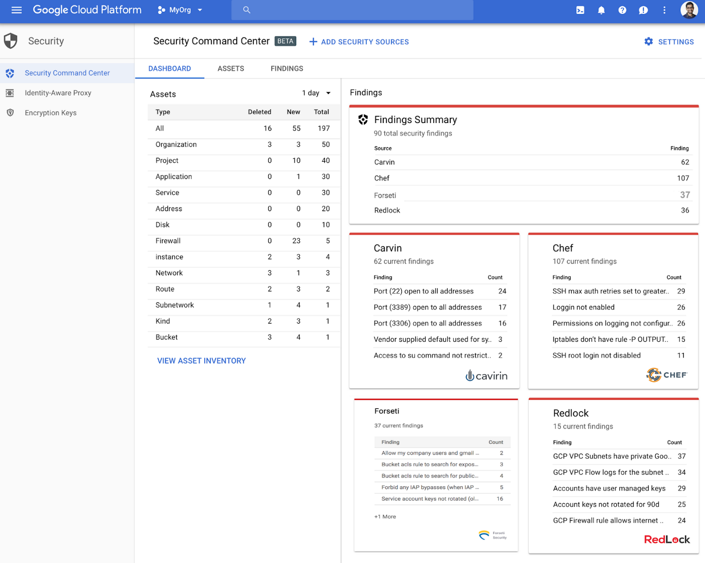Click the MyOrg project icon
705x563 pixels.
coord(162,10)
